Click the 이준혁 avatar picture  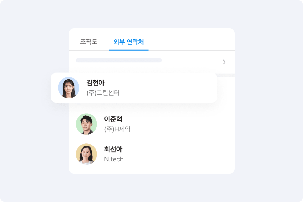click(x=86, y=124)
